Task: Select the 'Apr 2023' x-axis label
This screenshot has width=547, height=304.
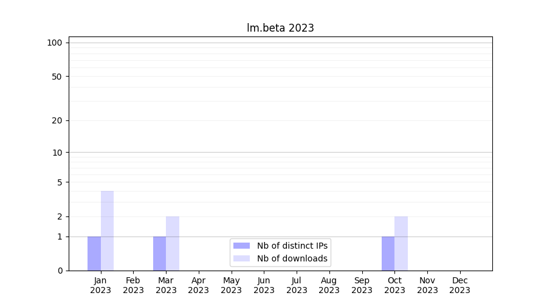Action: click(198, 285)
